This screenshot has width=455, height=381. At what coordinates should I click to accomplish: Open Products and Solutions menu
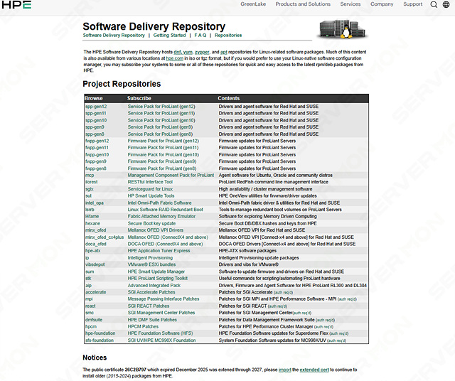click(303, 4)
